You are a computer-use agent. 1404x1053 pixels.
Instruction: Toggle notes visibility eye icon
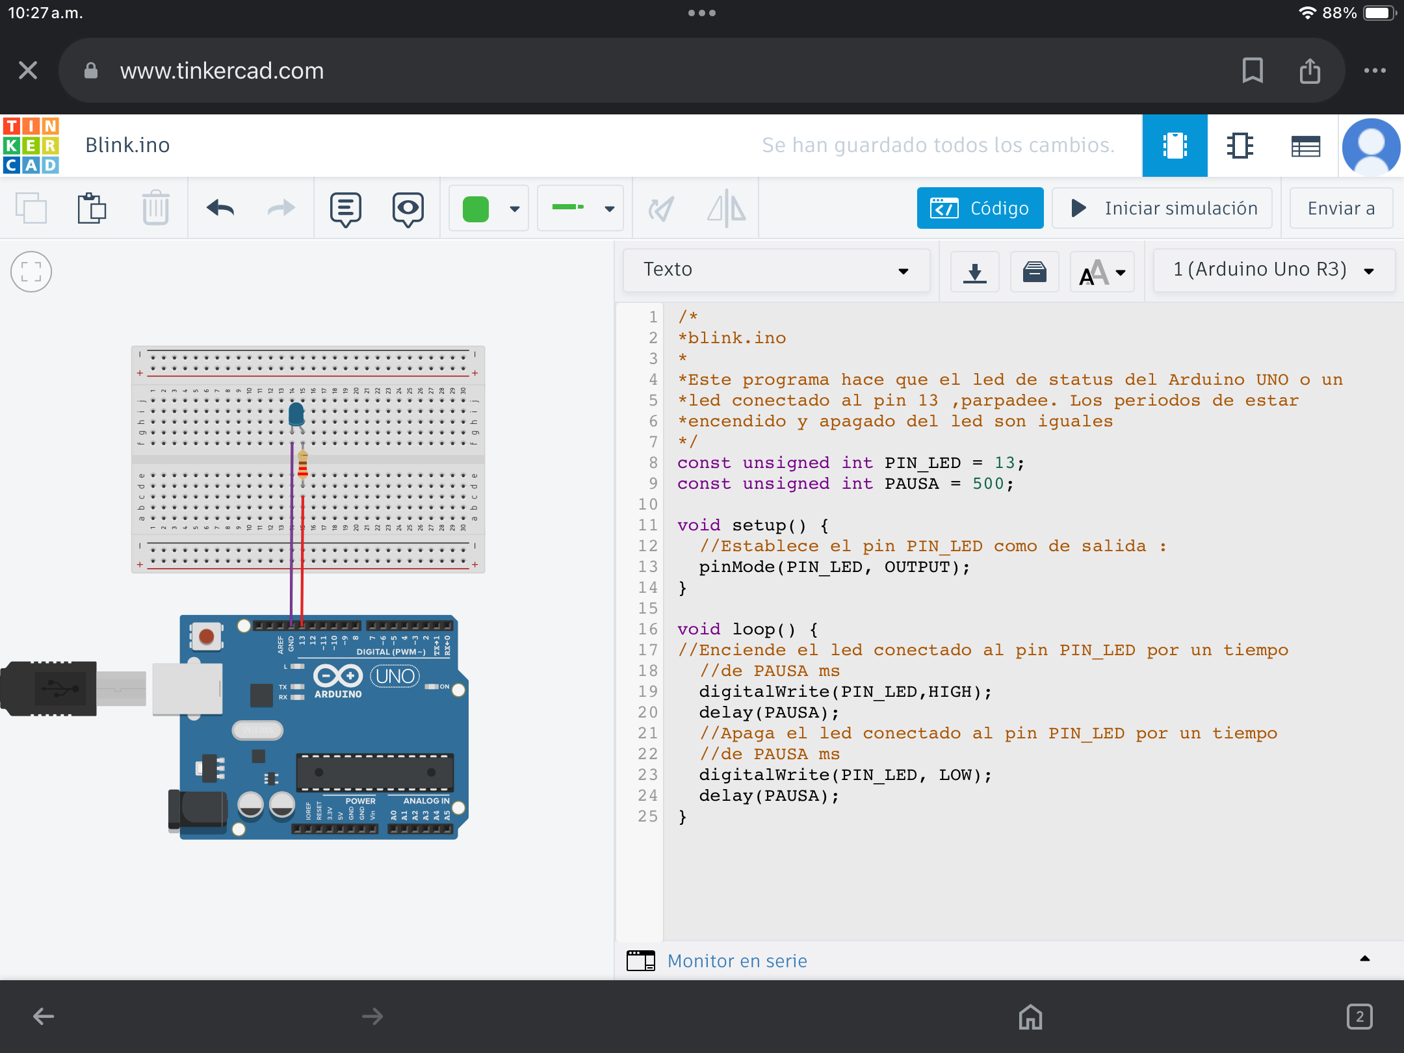pos(408,209)
